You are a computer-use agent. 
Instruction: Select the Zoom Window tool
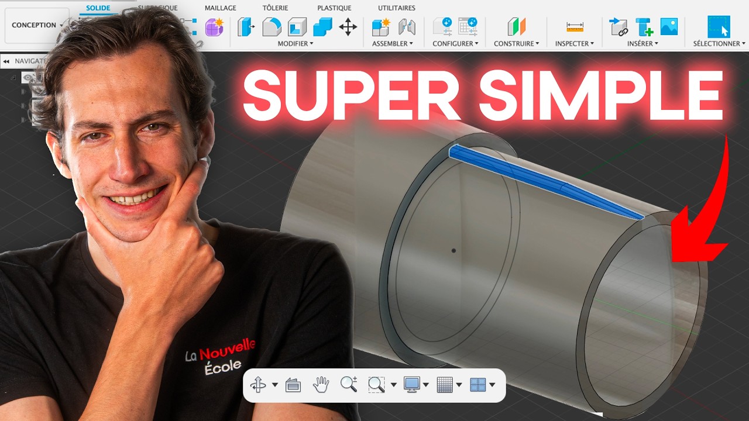[x=376, y=385]
